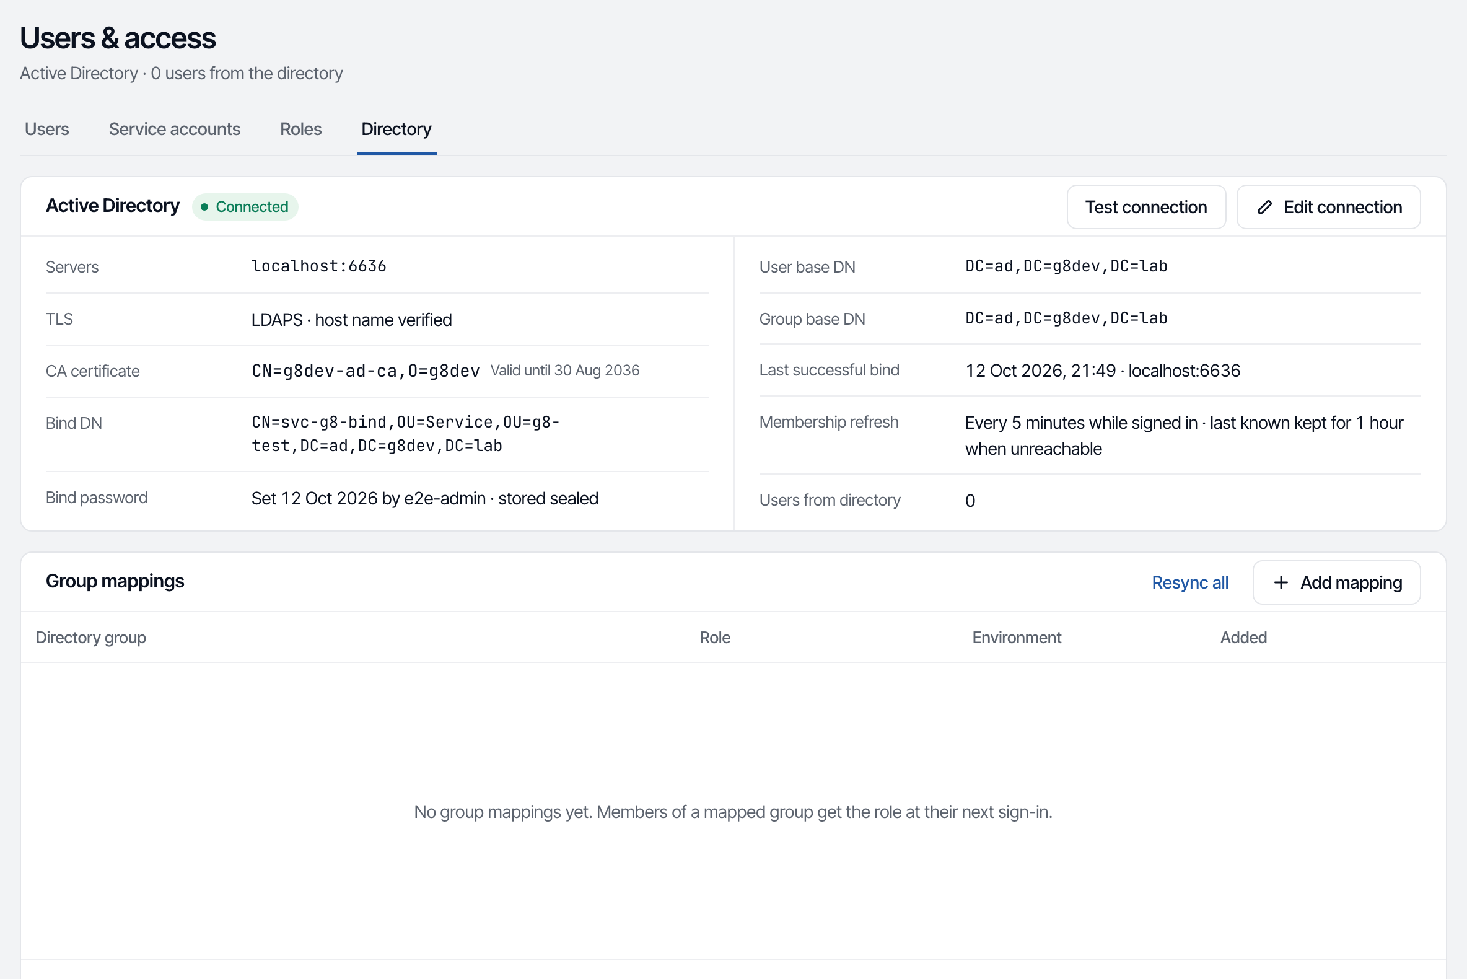
Task: Open the Users tab
Action: pos(47,130)
